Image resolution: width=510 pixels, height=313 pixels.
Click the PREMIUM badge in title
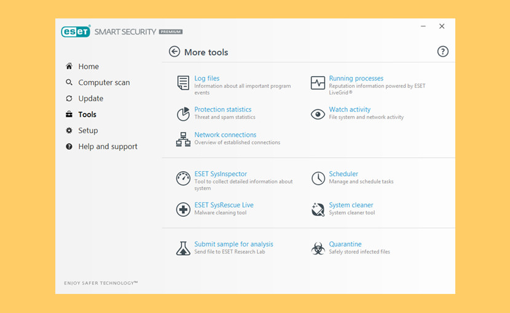pyautogui.click(x=171, y=31)
